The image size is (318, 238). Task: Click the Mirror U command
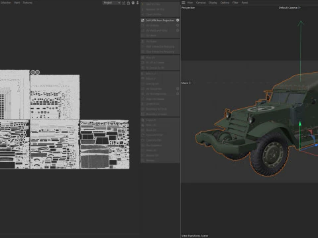160,73
